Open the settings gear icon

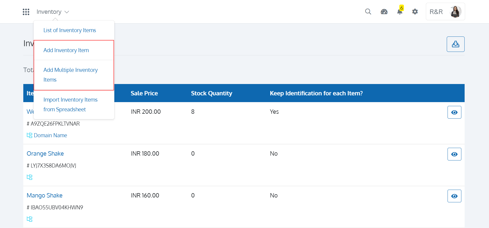point(415,12)
